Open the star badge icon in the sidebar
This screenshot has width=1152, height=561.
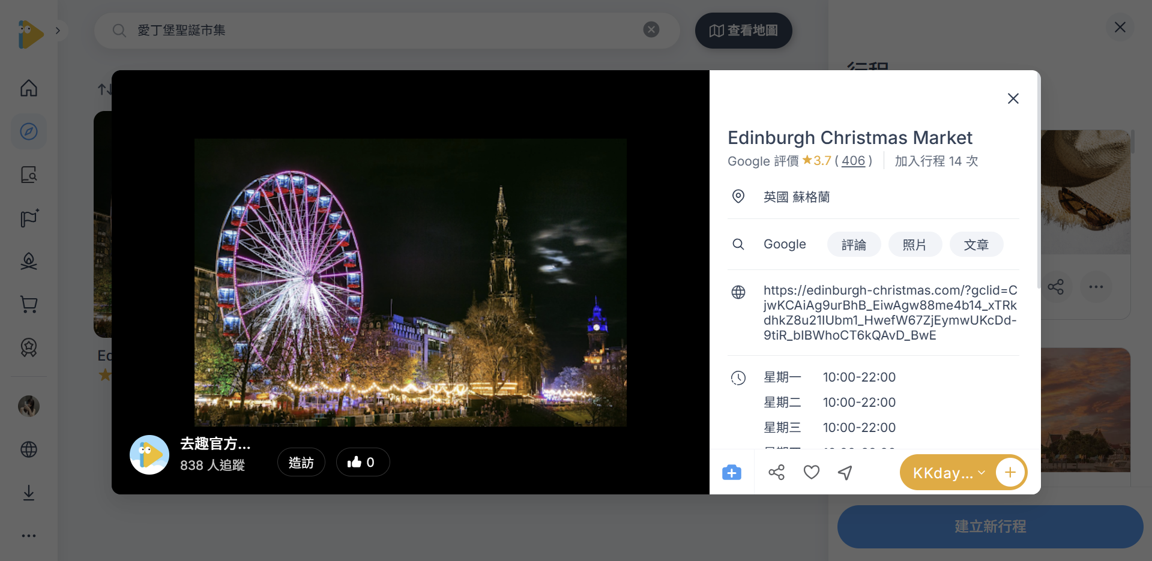click(29, 347)
